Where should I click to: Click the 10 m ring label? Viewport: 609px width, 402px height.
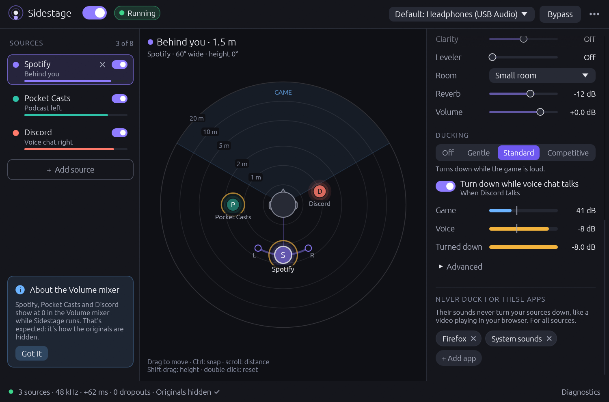[x=210, y=132]
